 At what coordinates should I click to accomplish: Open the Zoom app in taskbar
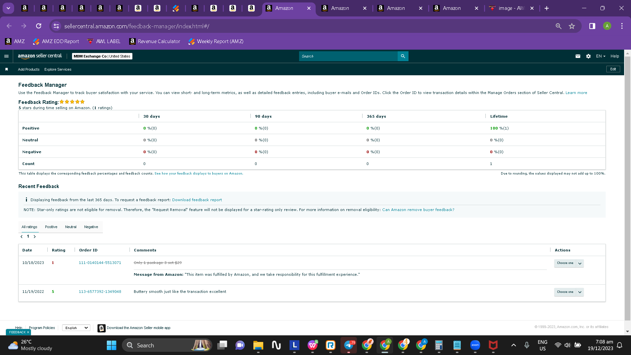pyautogui.click(x=475, y=345)
